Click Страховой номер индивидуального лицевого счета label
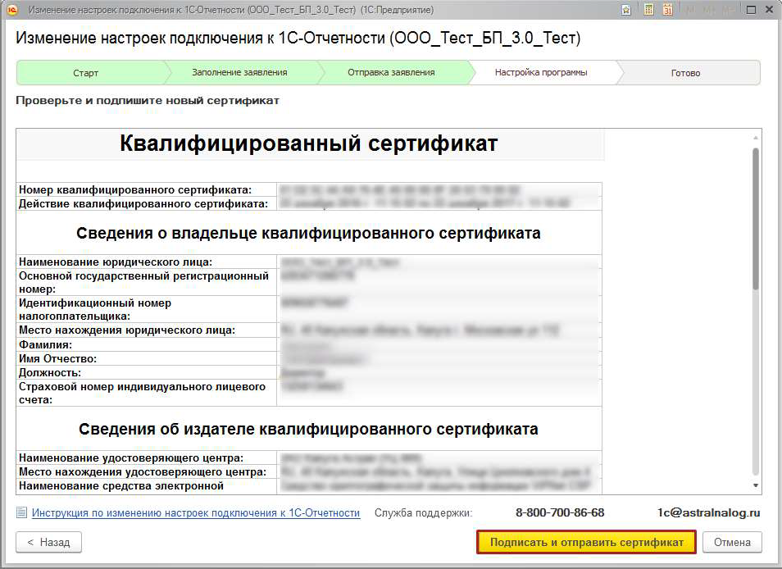Screen dimensions: 782x569 [142, 393]
